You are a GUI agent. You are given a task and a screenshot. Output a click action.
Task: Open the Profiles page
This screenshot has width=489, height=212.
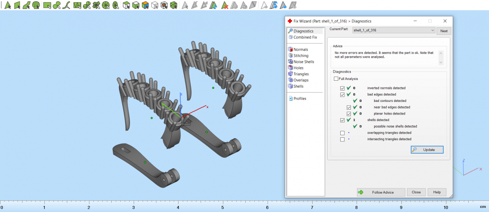300,98
